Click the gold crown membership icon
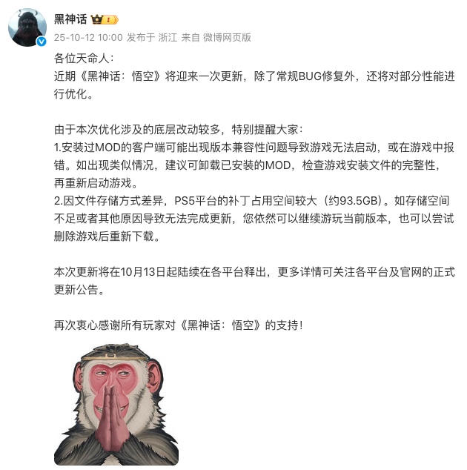 pos(97,19)
